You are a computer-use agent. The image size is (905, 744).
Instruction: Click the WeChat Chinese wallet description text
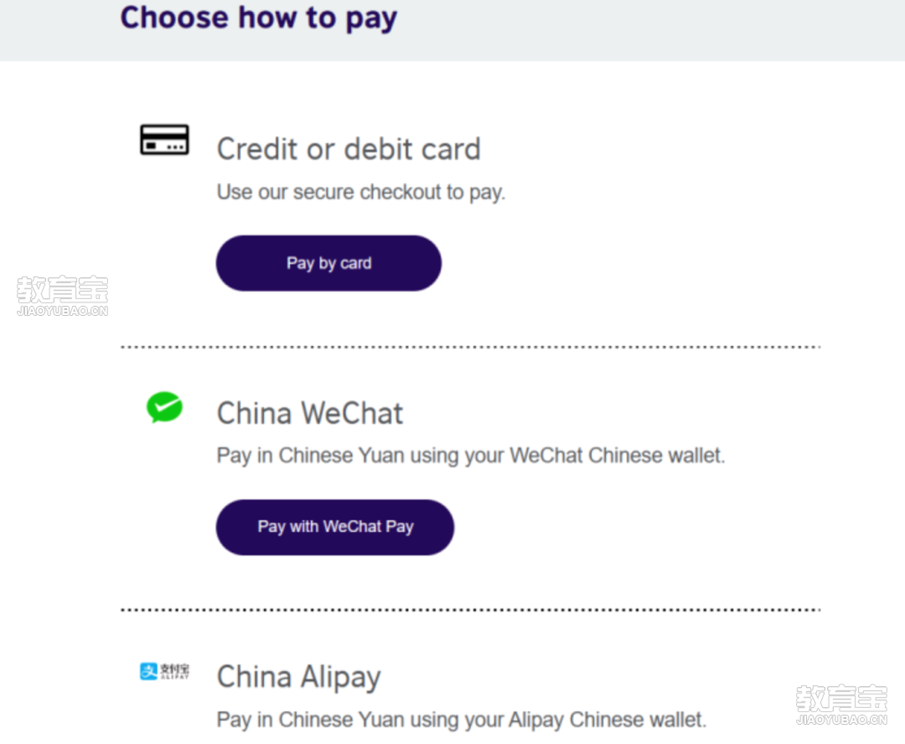coord(470,456)
